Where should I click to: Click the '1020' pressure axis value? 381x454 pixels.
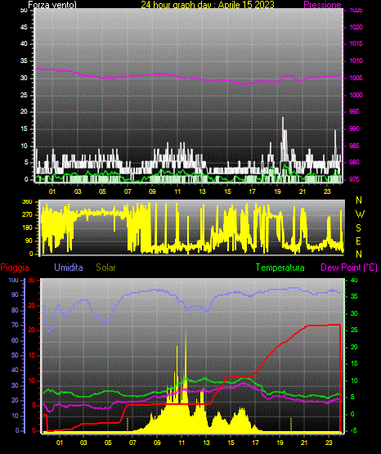click(x=356, y=27)
